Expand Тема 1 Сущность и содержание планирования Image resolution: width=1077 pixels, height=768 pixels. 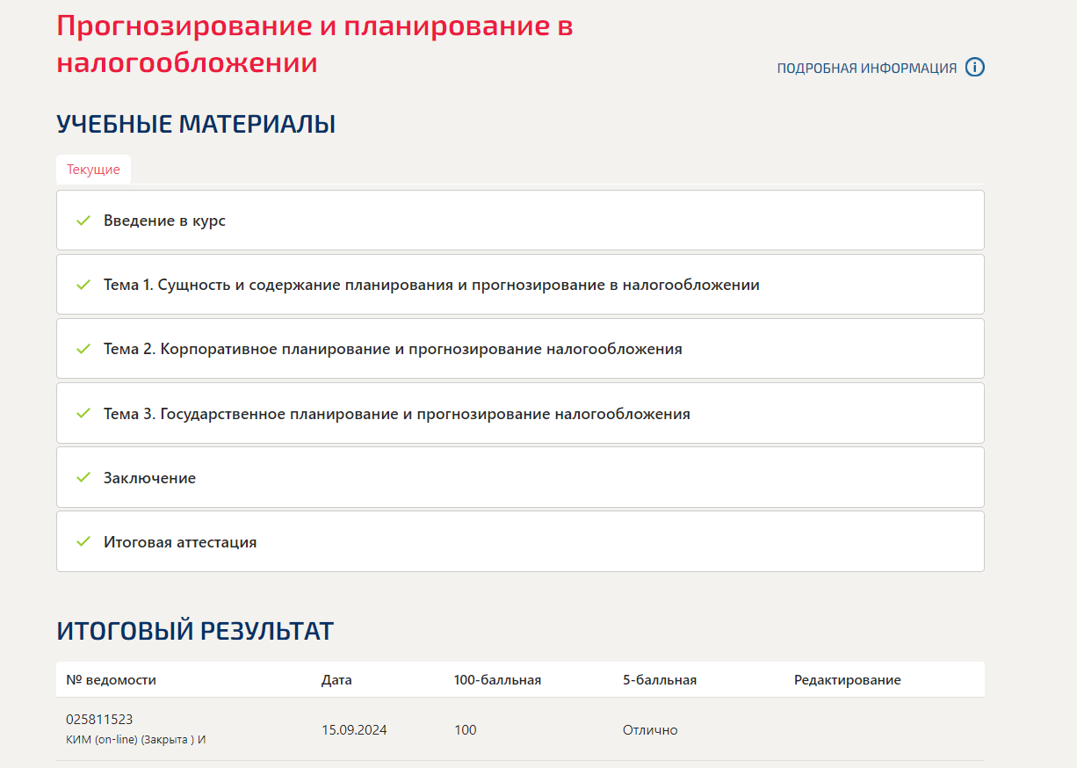(x=520, y=285)
